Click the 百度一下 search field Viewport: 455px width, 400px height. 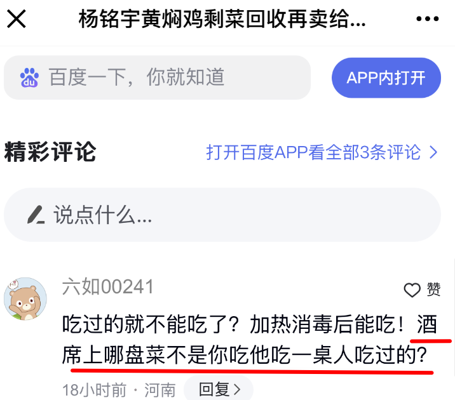[x=157, y=77]
